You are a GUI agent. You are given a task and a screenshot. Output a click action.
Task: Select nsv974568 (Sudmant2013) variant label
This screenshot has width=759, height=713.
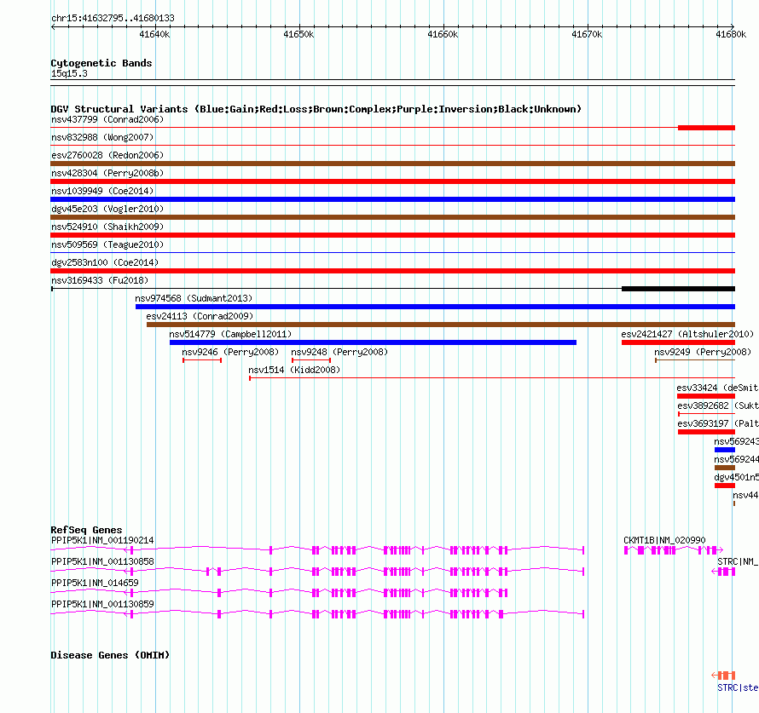click(194, 298)
